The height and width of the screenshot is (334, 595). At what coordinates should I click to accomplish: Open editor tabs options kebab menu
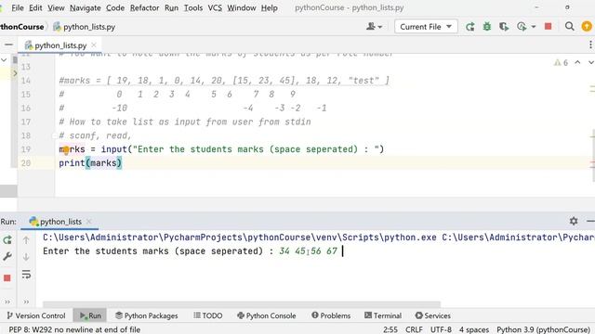coord(590,45)
